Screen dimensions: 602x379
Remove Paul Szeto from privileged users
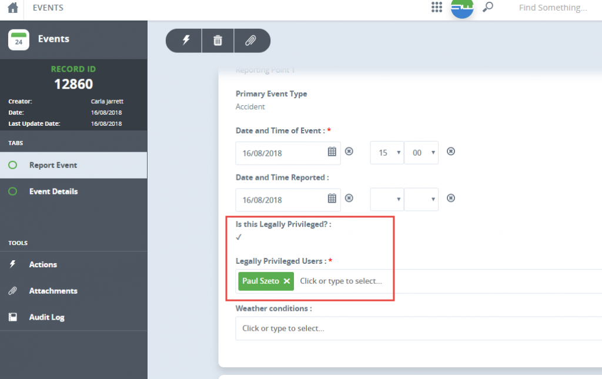(287, 281)
